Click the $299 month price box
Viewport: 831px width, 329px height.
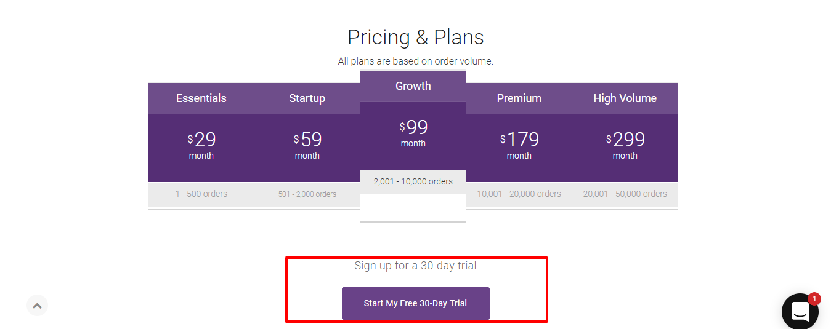[625, 146]
